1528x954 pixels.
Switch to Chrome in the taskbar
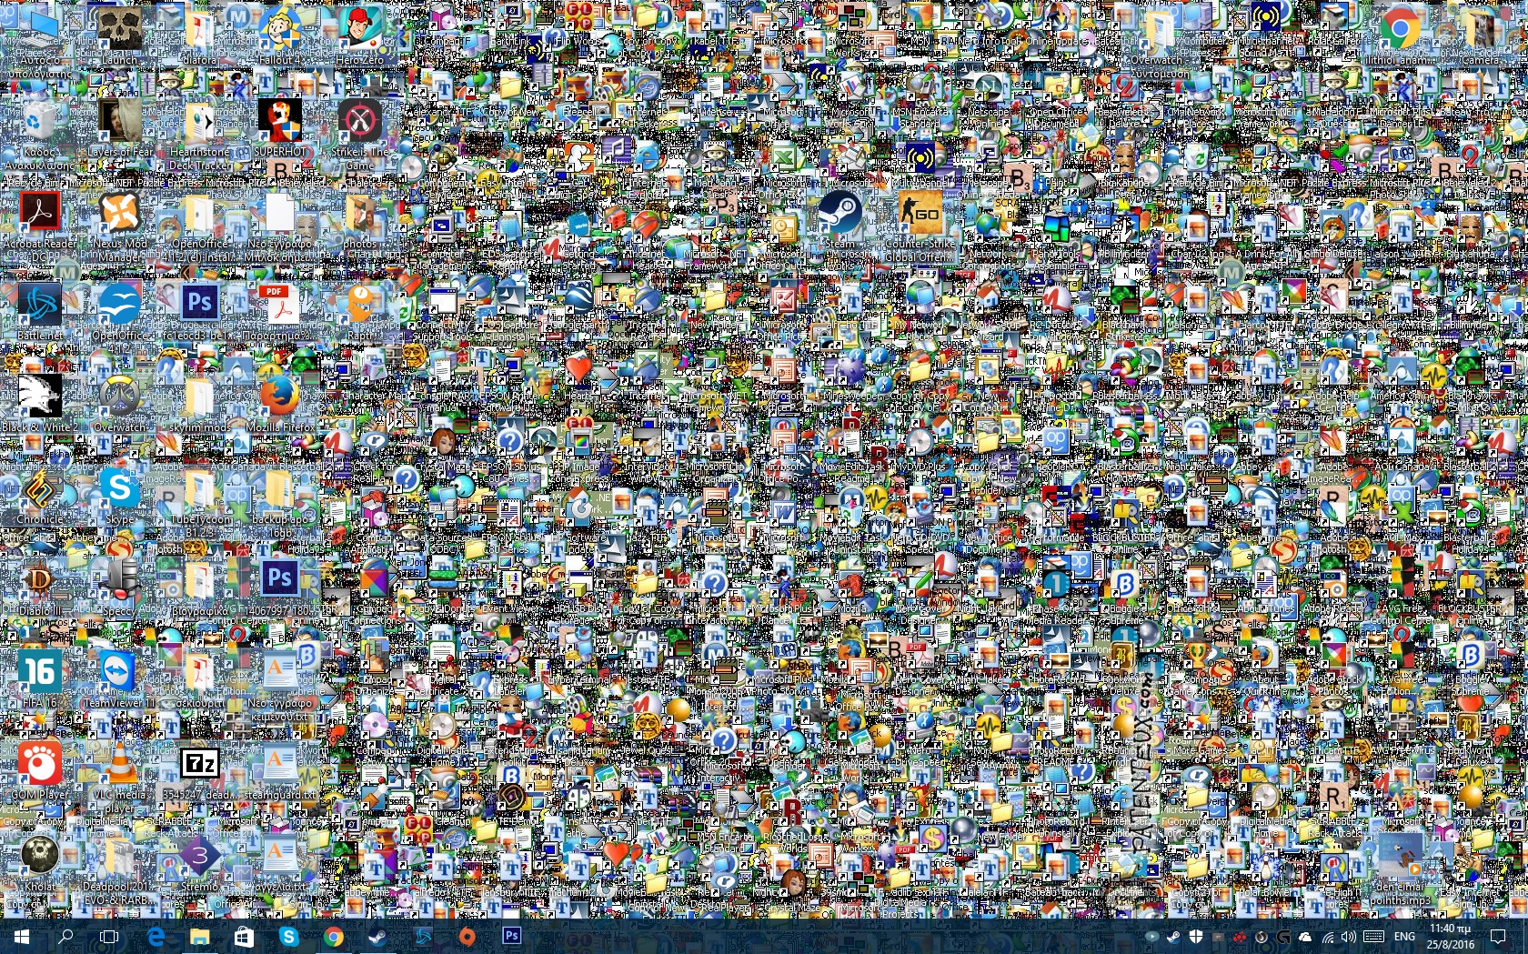[x=333, y=936]
